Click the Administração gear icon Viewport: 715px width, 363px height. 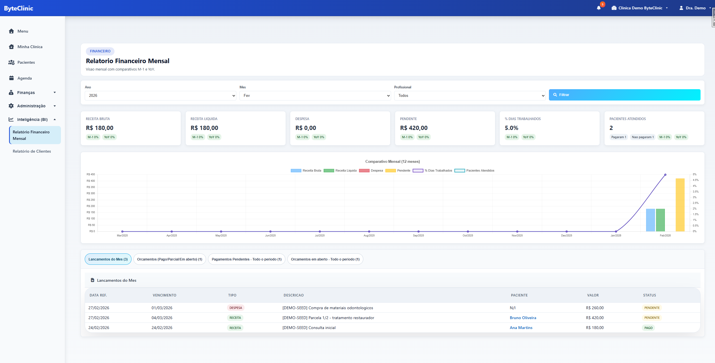(x=11, y=106)
